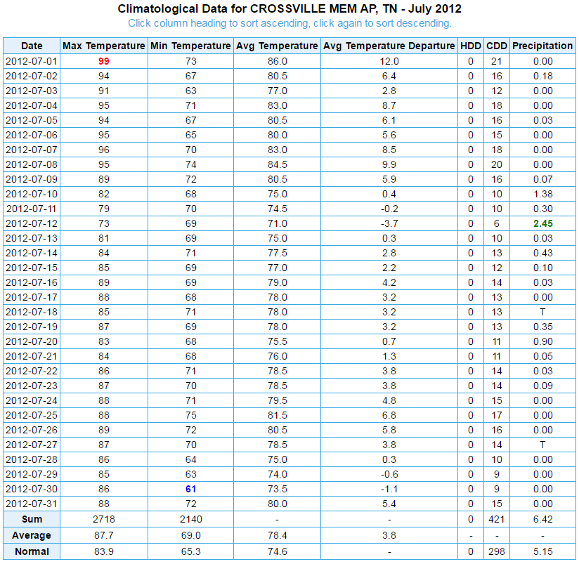
Task: Click the 6 CDD value on 2012-07-12
Action: 497,223
